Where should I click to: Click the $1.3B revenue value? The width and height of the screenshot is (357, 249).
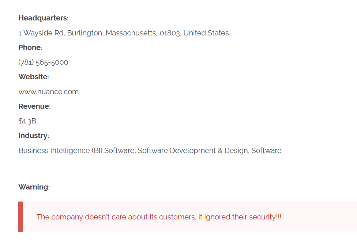27,121
